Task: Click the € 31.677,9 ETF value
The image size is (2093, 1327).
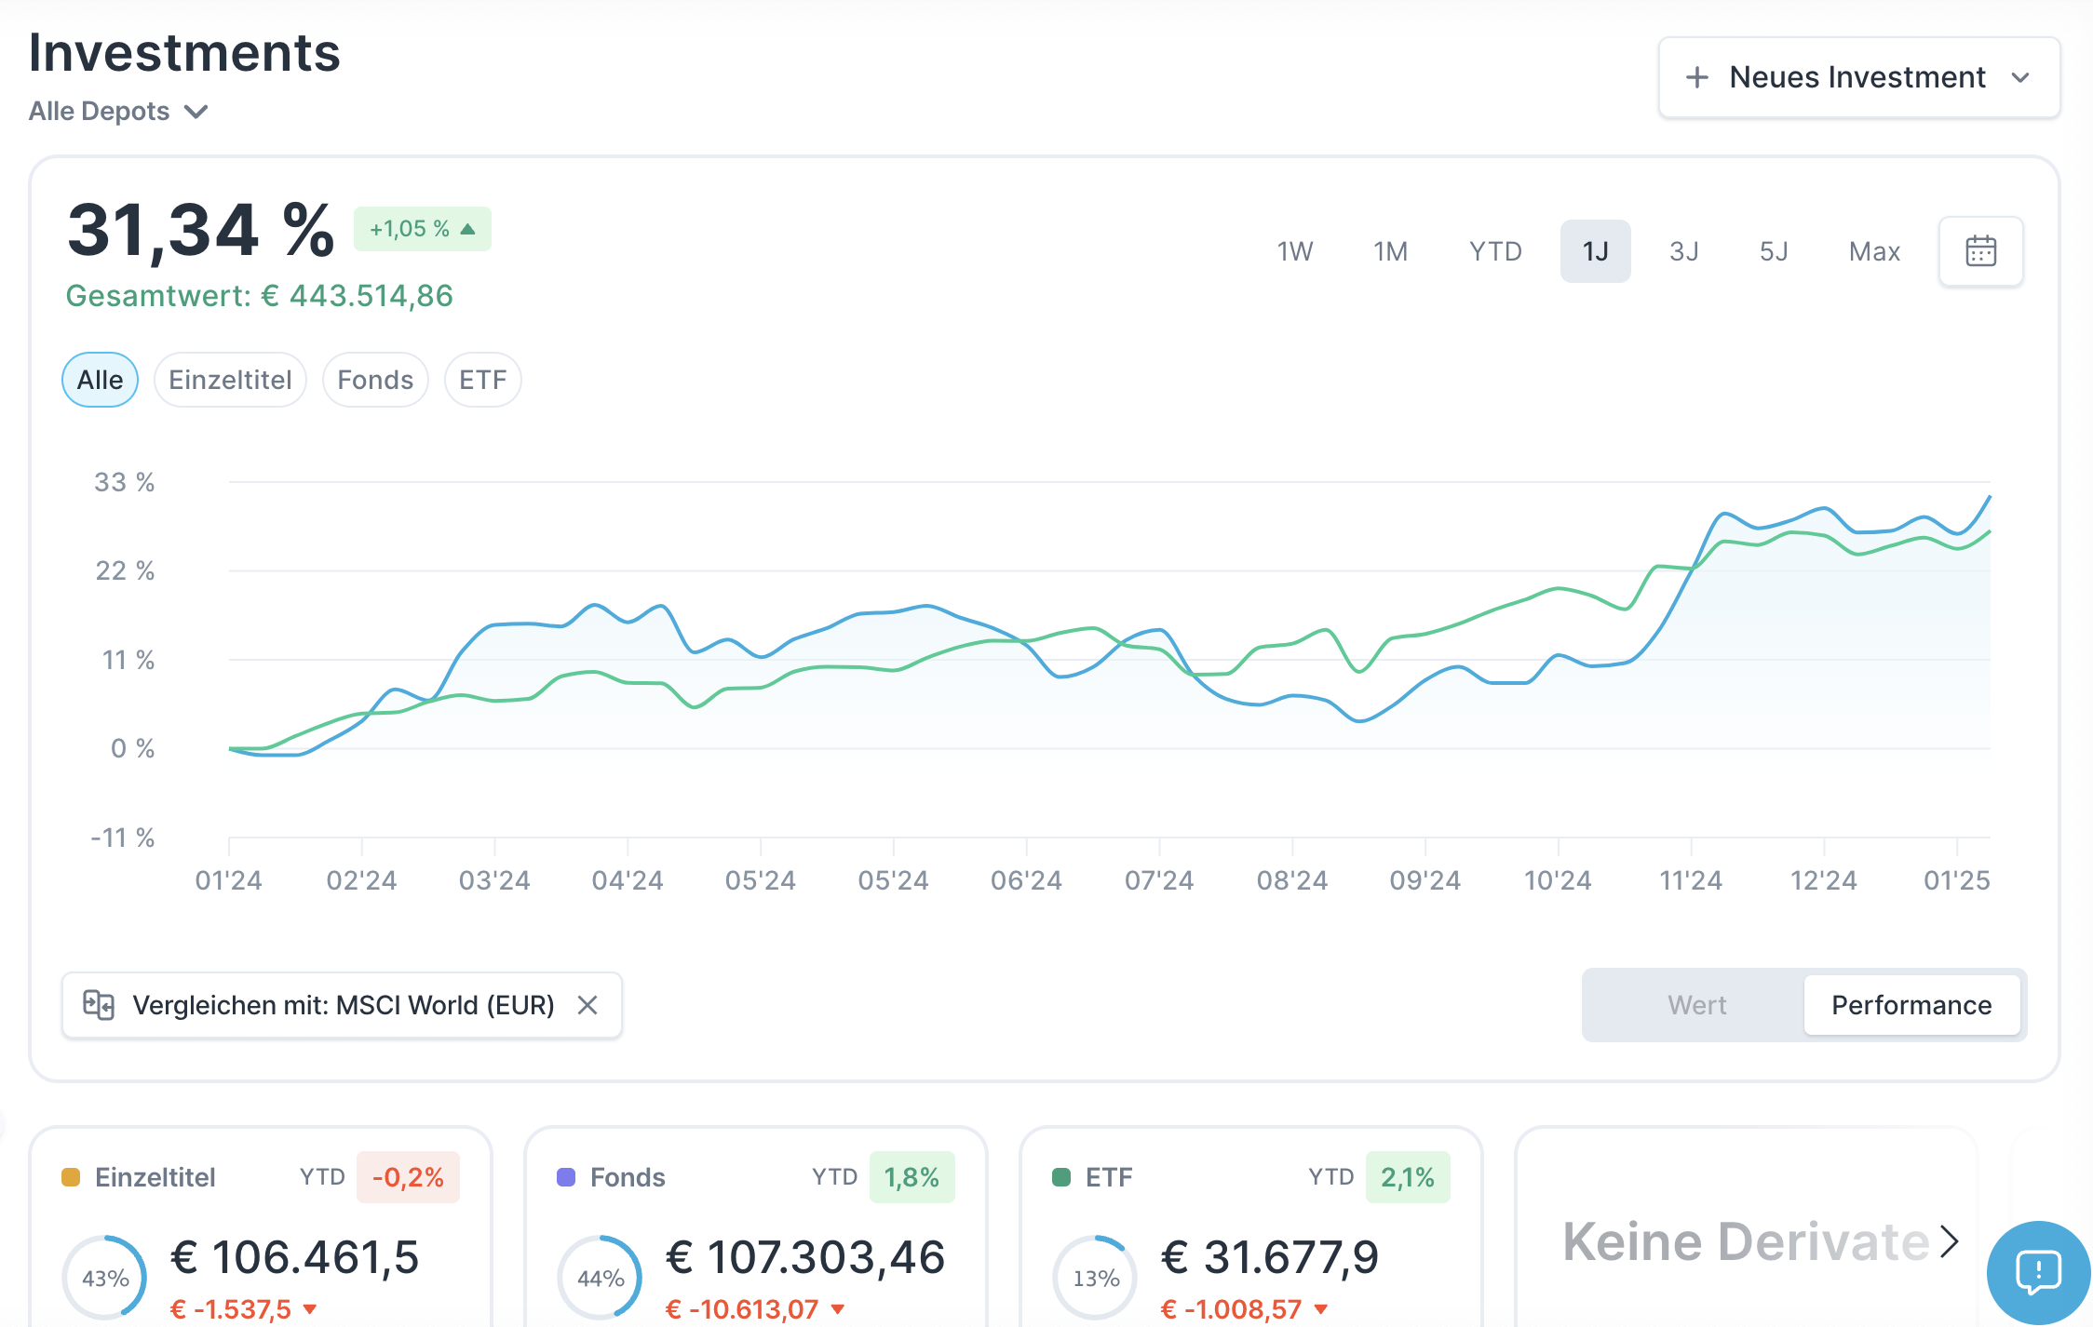Action: pyautogui.click(x=1270, y=1257)
